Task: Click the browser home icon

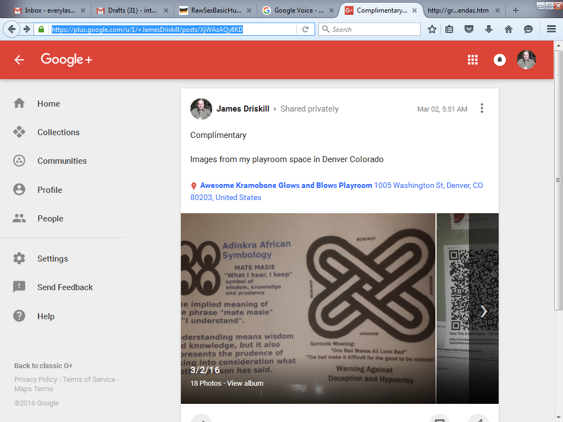Action: [x=509, y=30]
